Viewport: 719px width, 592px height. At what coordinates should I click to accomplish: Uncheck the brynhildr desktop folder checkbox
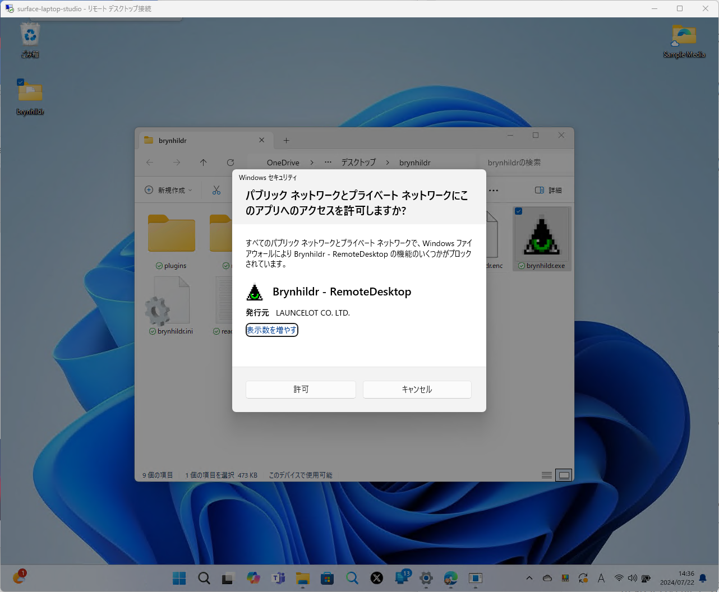coord(21,81)
